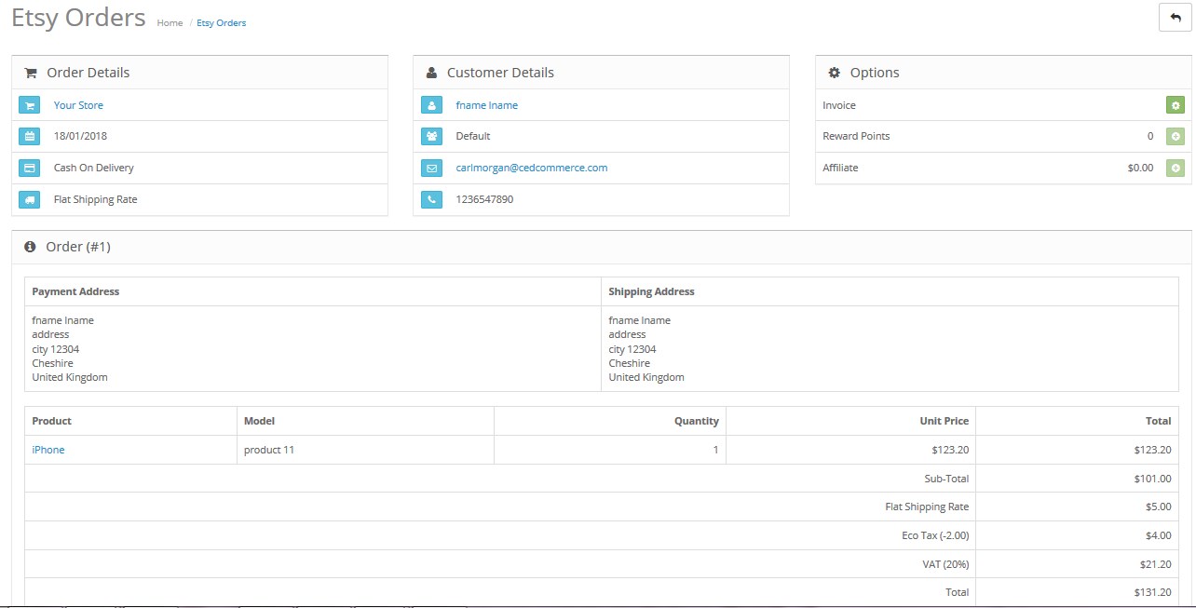This screenshot has height=608, width=1196.
Task: Click the user icon next to fname lname
Action: pos(431,105)
